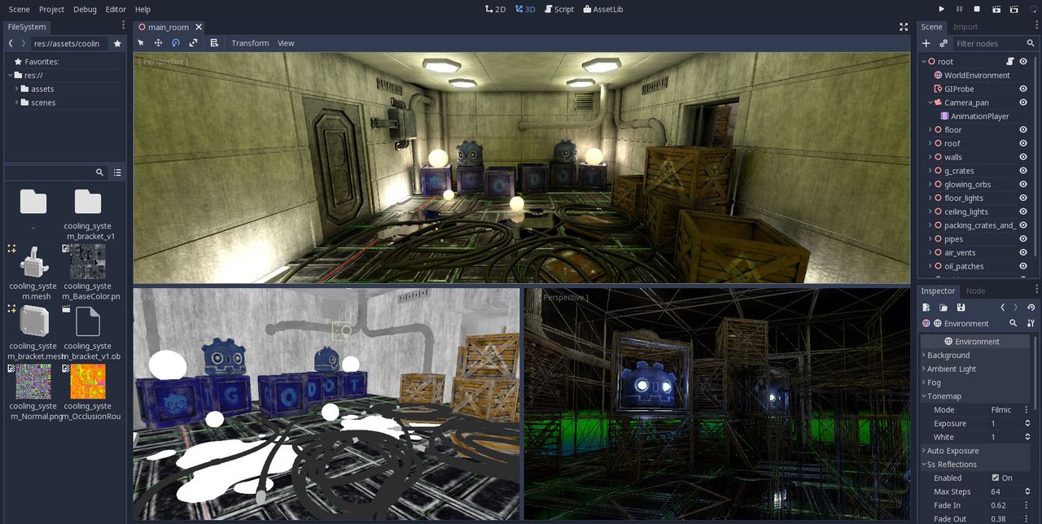Image resolution: width=1042 pixels, height=524 pixels.
Task: Click the Fade In value slider
Action: [1009, 505]
